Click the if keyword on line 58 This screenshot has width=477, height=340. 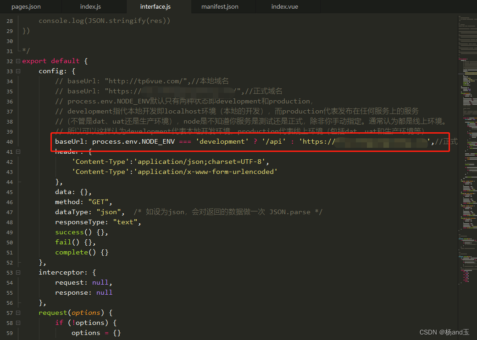tap(59, 323)
